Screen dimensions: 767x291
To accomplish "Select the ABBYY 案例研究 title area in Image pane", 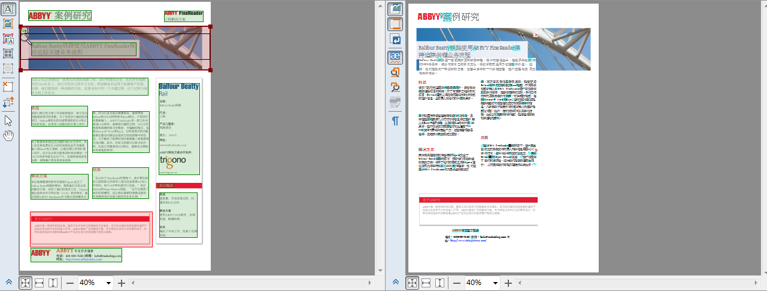I will tap(59, 16).
